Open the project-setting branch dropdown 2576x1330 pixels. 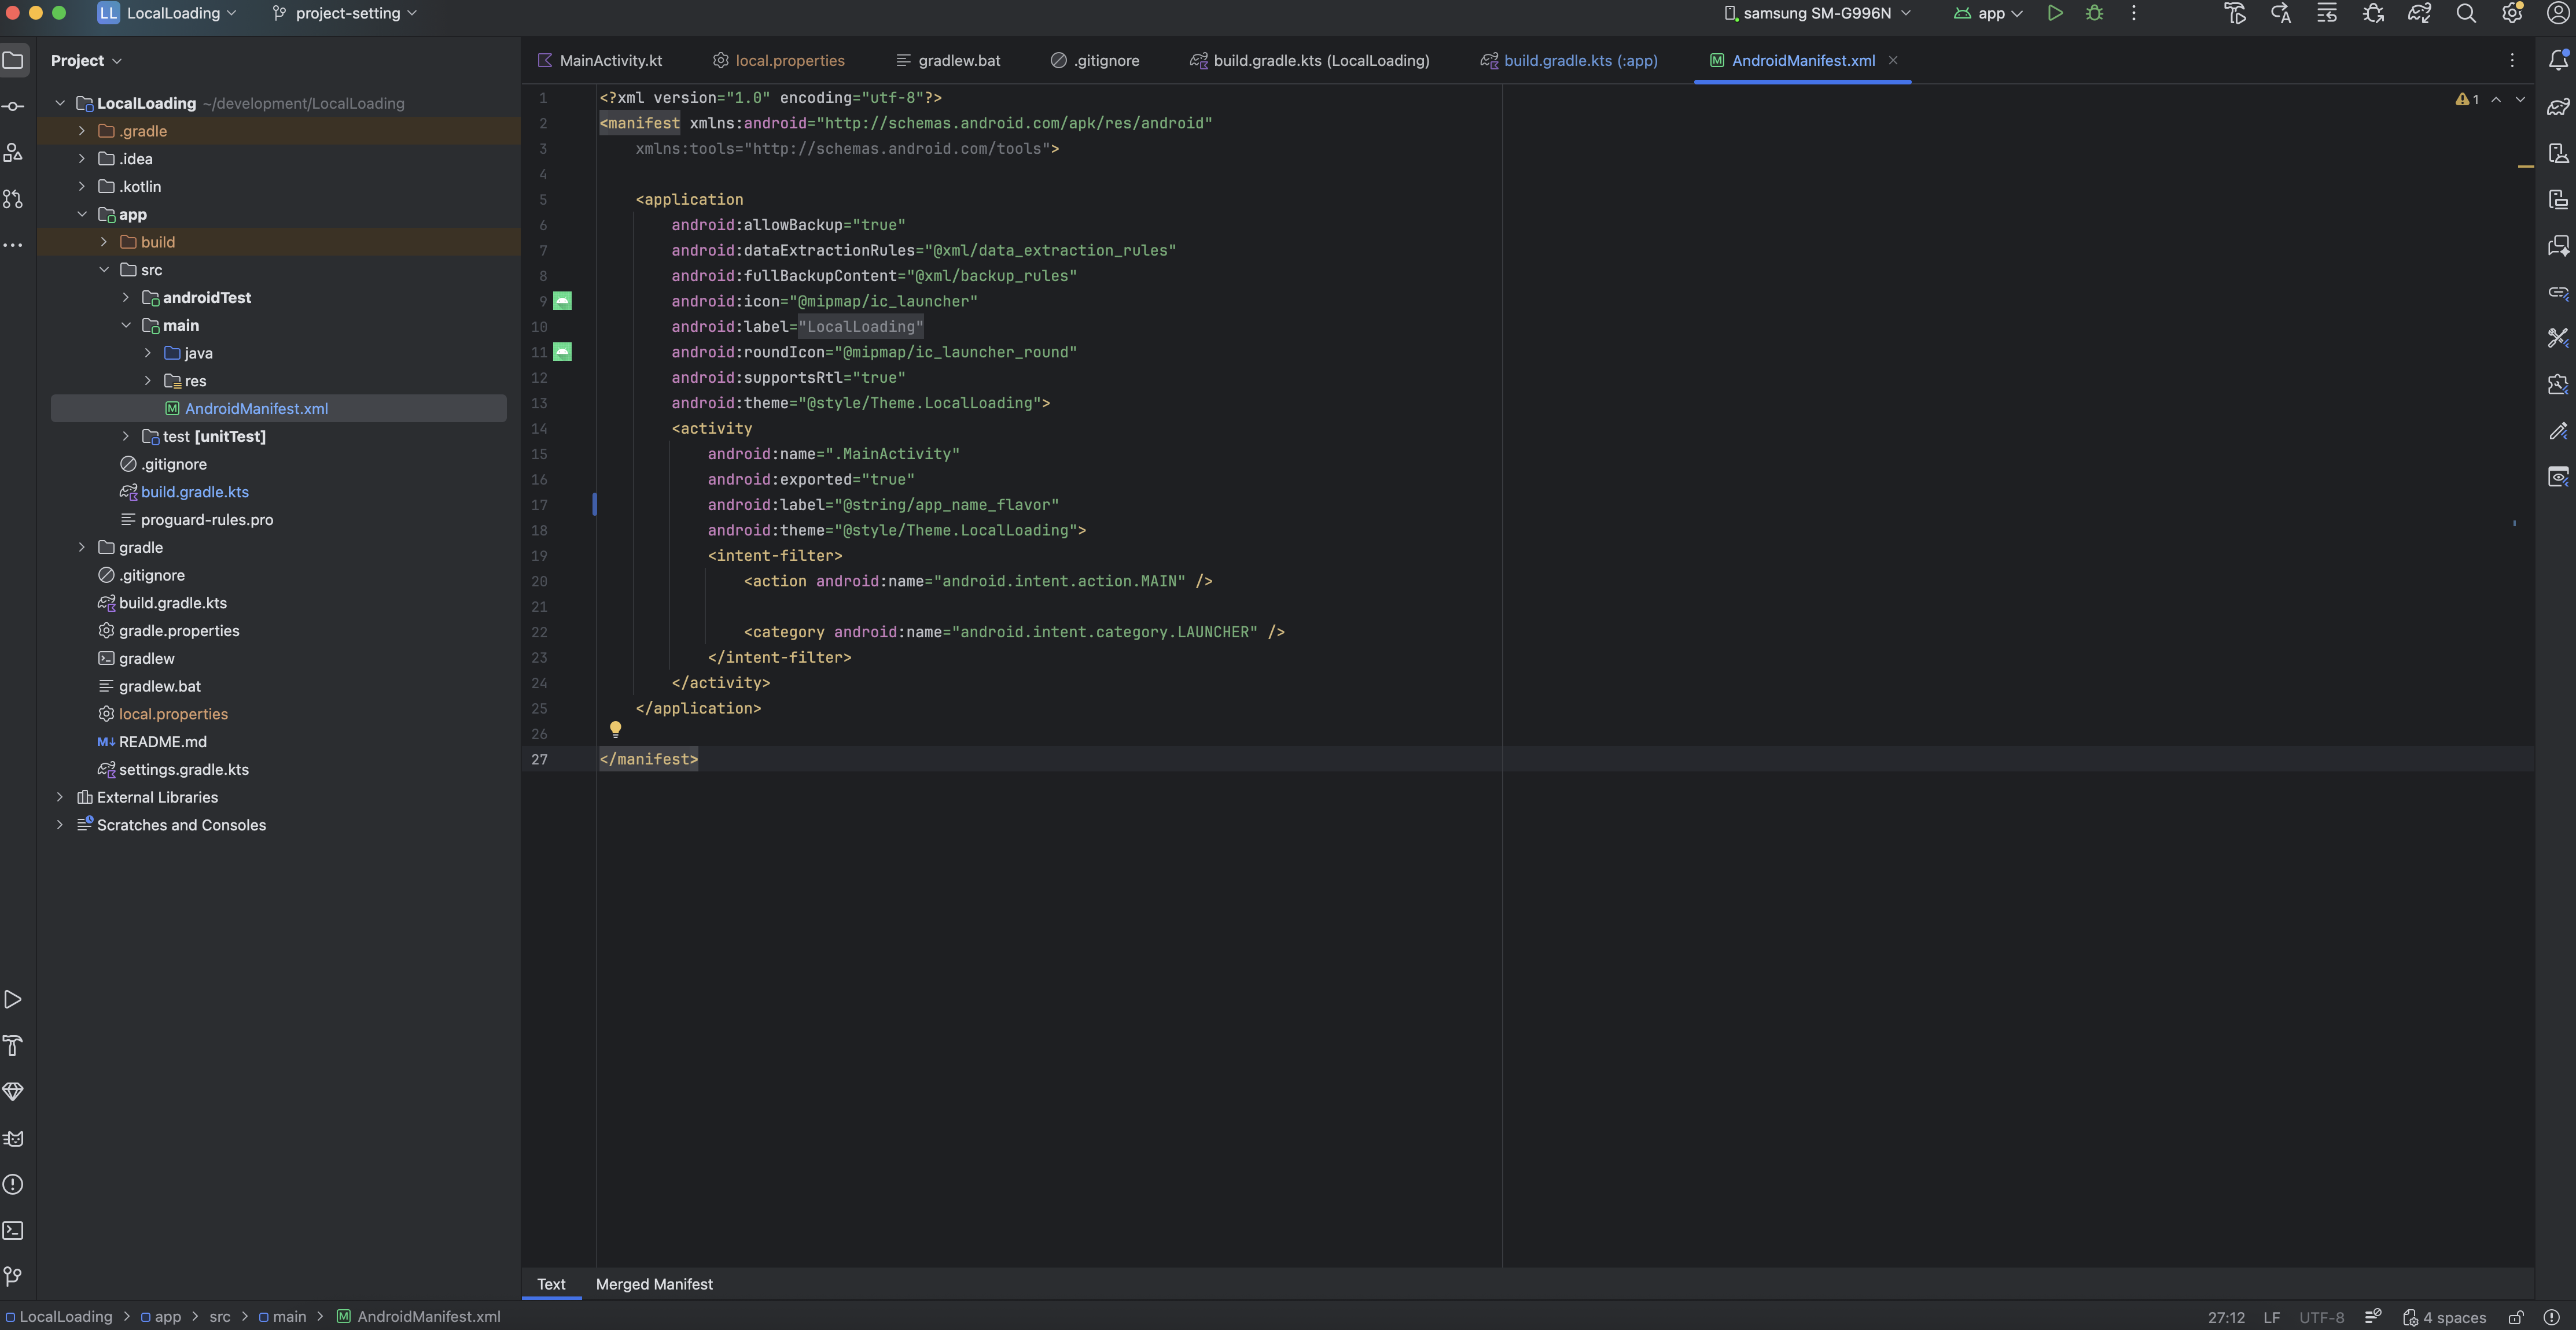pyautogui.click(x=345, y=13)
